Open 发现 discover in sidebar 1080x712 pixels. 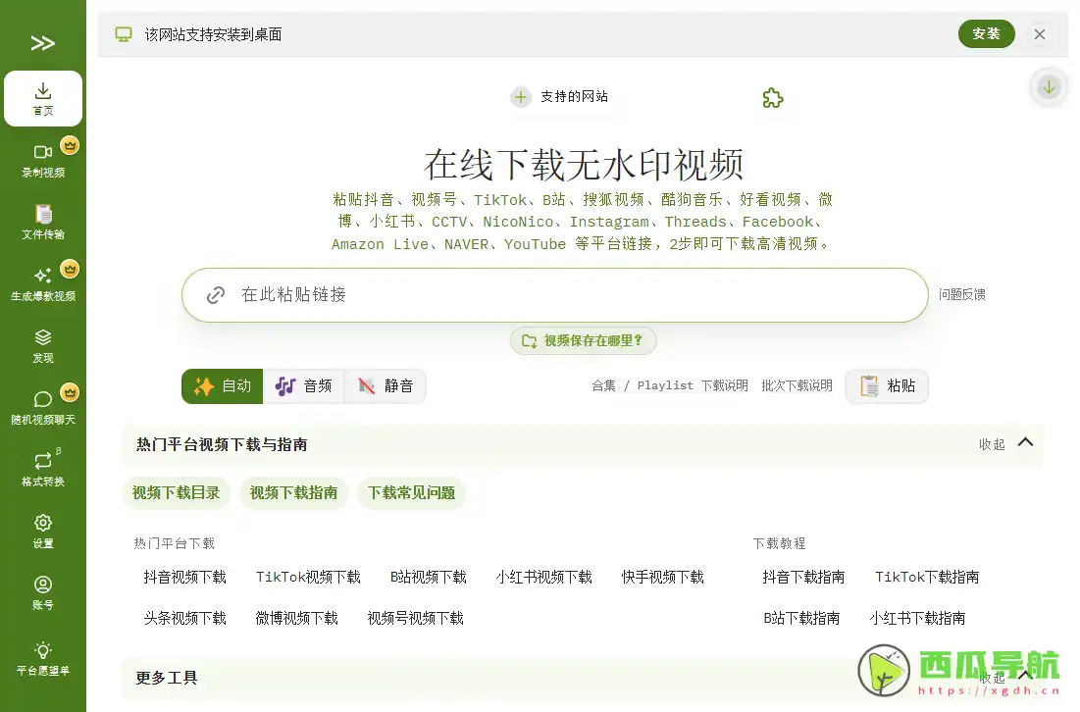click(x=43, y=346)
